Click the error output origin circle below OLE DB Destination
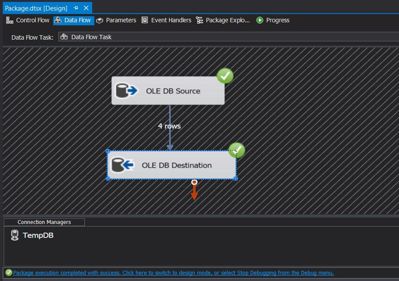 click(x=194, y=182)
